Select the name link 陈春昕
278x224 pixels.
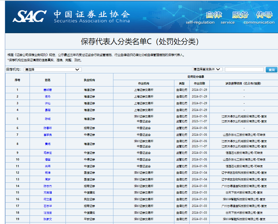(x=48, y=128)
